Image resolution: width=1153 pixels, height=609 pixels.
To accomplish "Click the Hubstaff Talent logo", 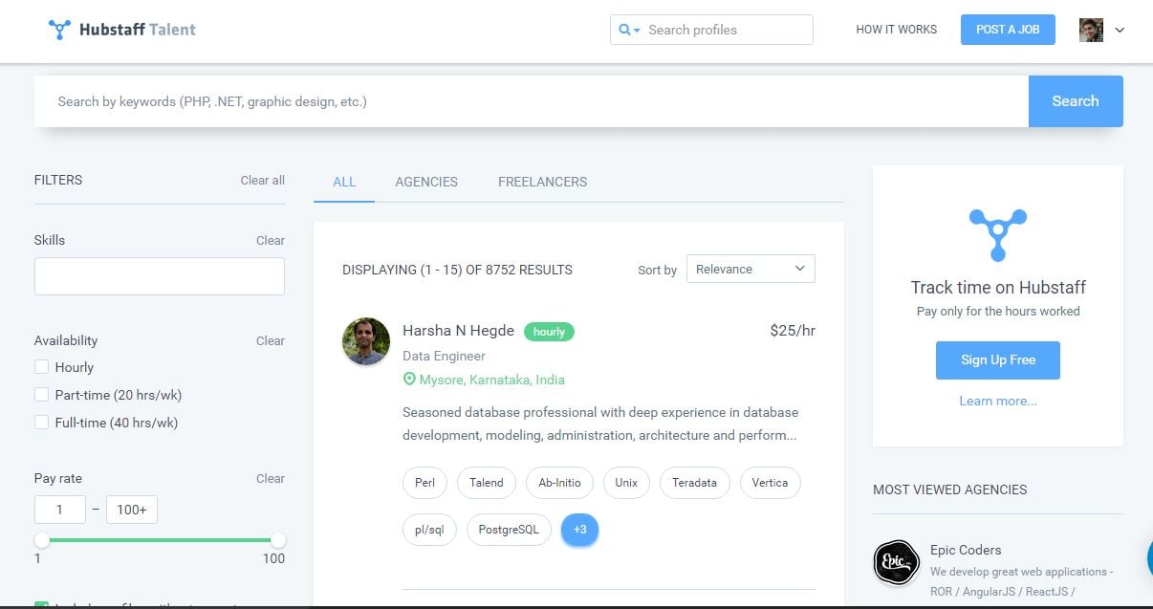I will pyautogui.click(x=121, y=29).
